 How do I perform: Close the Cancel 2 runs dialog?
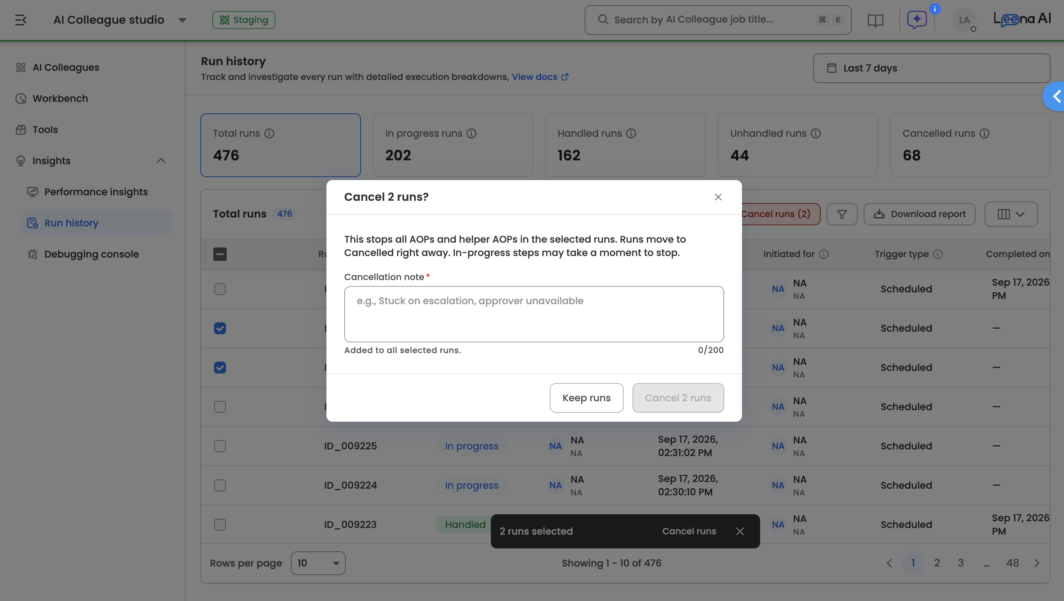[718, 197]
